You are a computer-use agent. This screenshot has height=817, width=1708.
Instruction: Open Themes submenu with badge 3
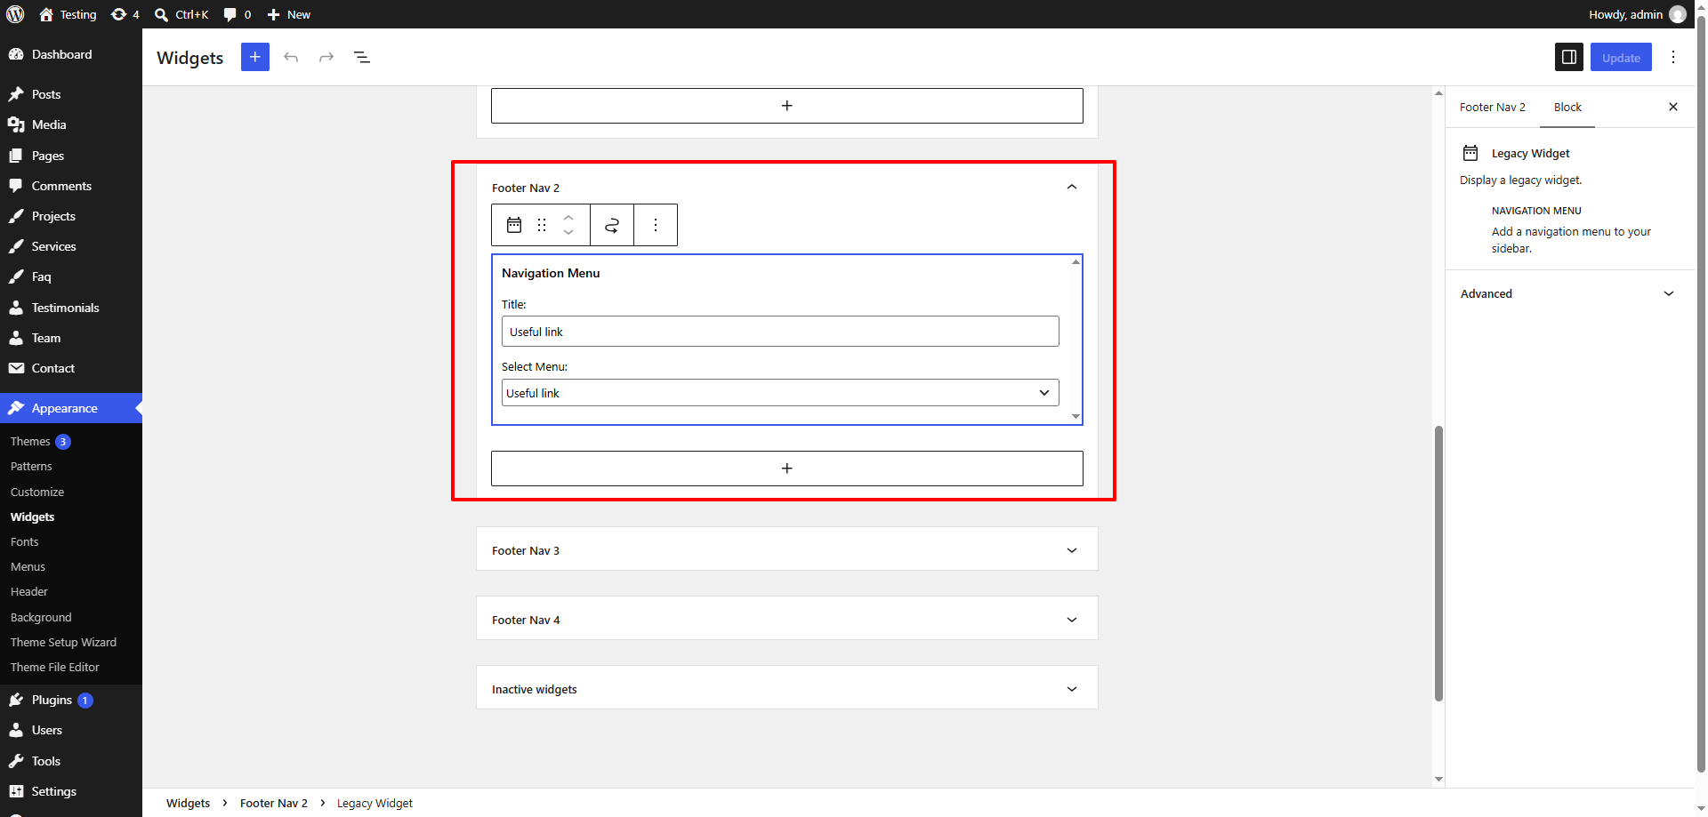39,441
